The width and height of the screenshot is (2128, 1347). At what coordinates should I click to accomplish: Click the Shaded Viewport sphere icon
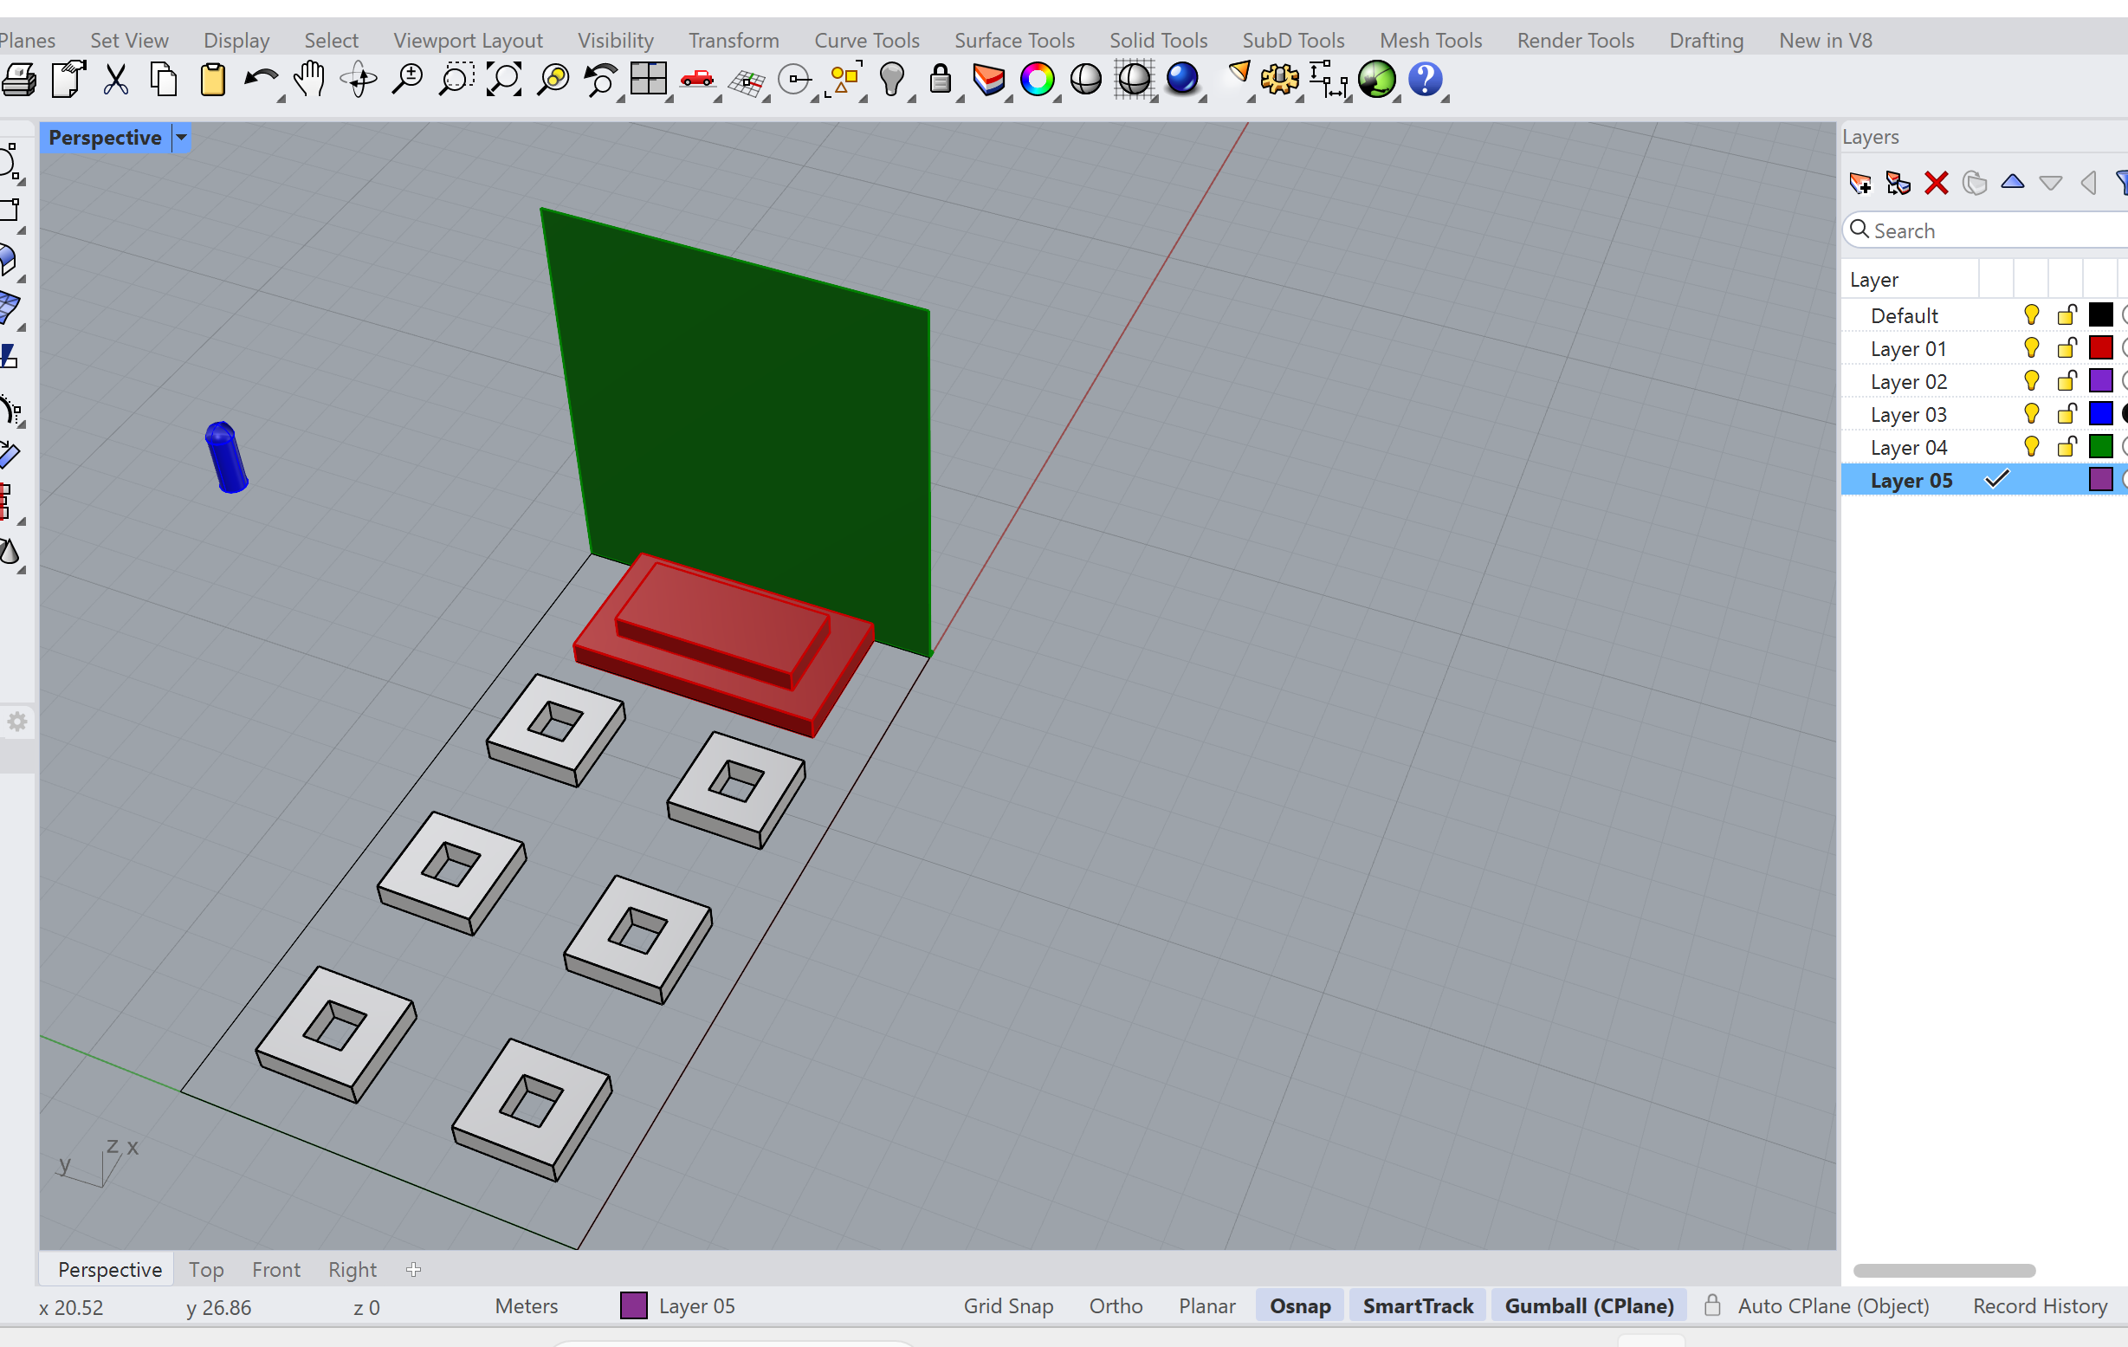tap(1086, 81)
